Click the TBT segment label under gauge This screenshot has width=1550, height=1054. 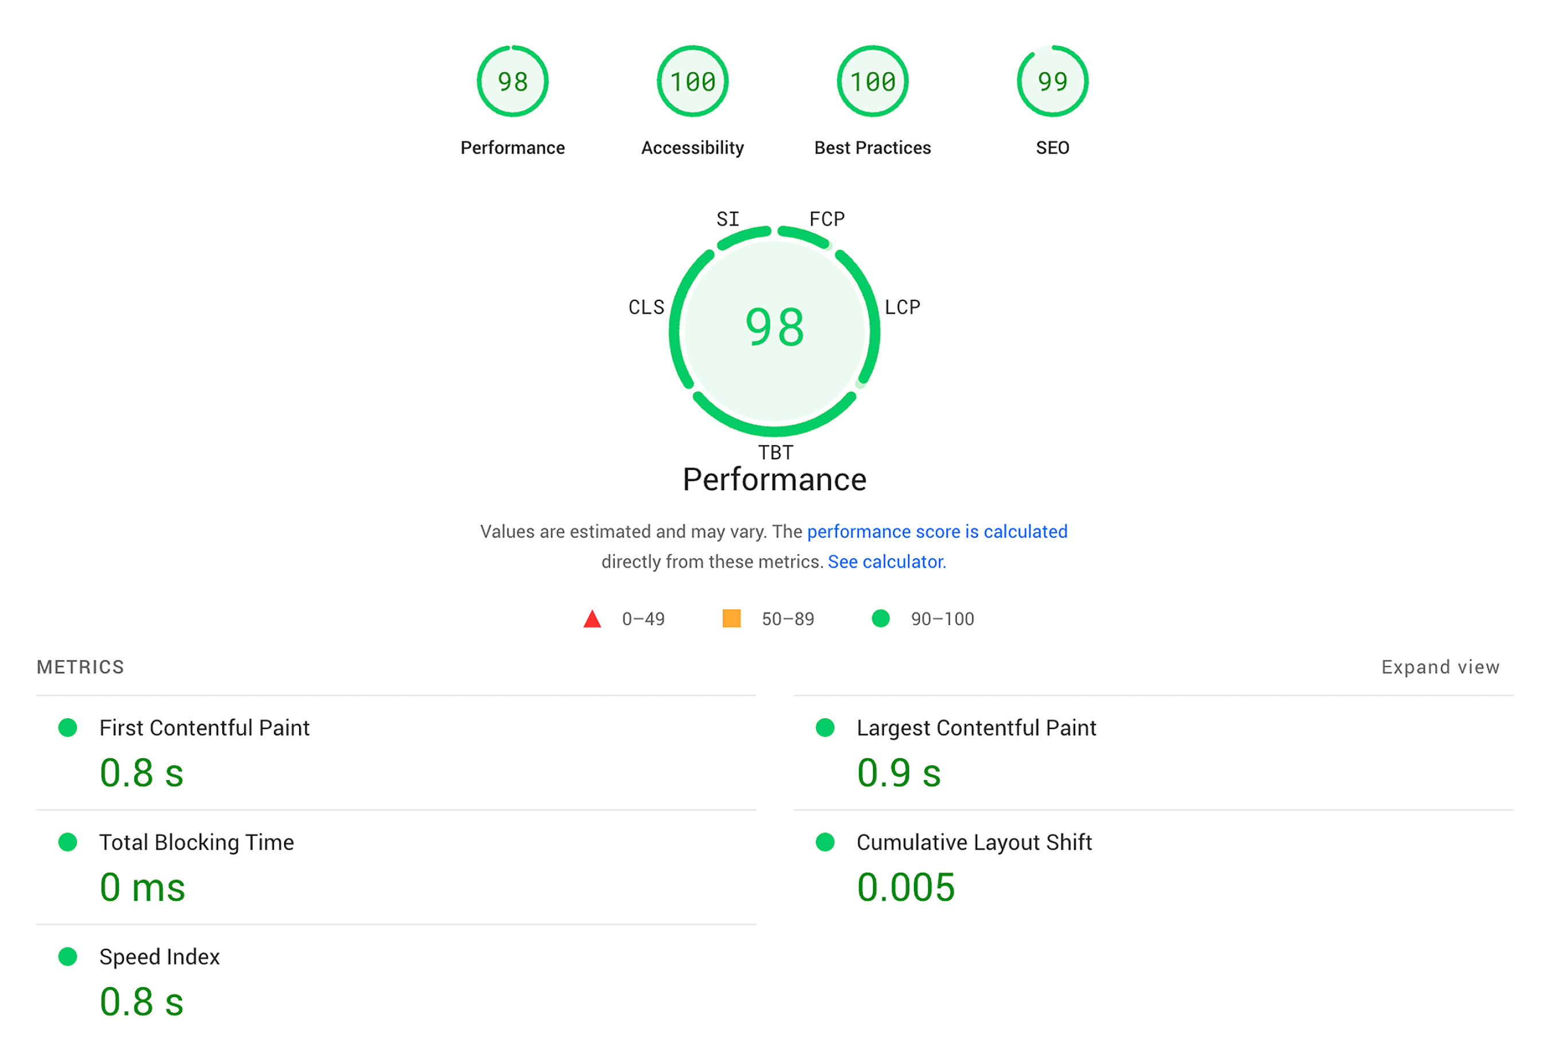pos(775,452)
